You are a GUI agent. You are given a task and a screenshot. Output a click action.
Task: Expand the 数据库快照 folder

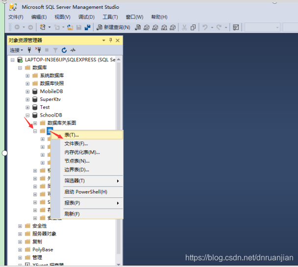tap(27, 84)
